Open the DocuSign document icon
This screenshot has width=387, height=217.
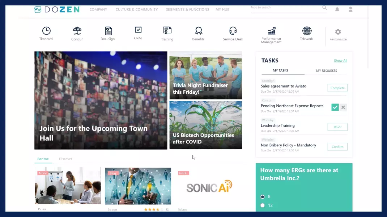(x=108, y=31)
